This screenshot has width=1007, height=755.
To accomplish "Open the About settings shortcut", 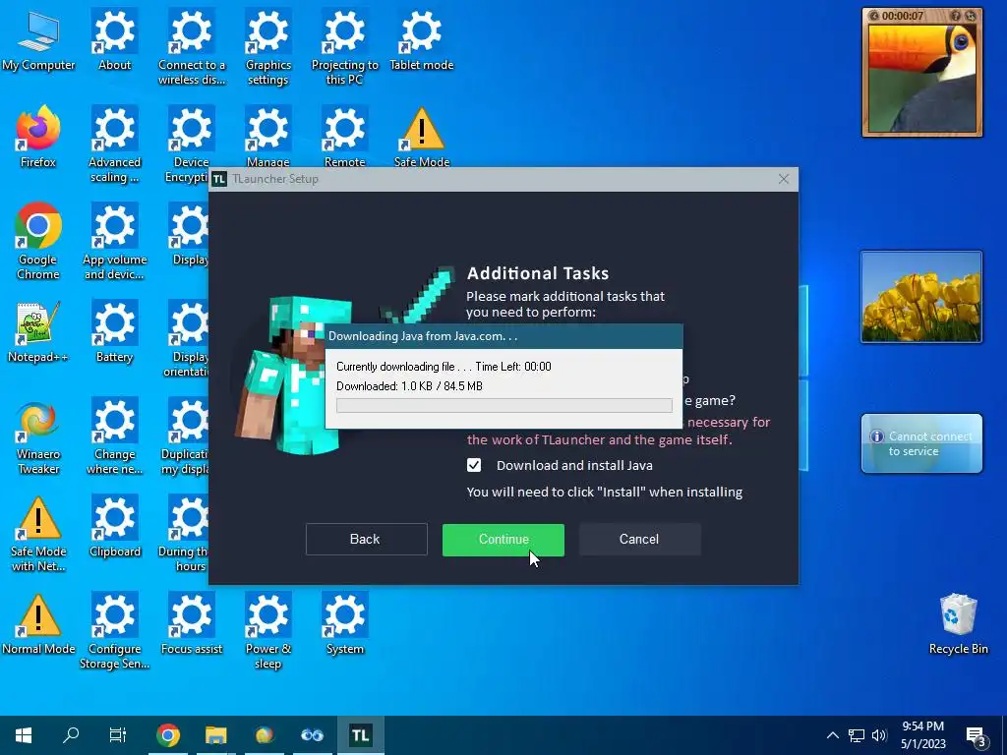I will 114,40.
